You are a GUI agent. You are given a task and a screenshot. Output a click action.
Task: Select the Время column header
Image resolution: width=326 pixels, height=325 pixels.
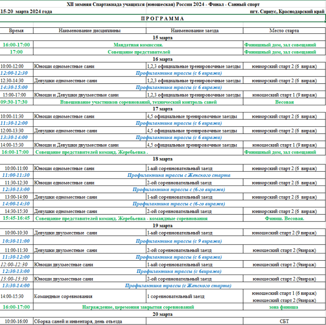pyautogui.click(x=16, y=31)
